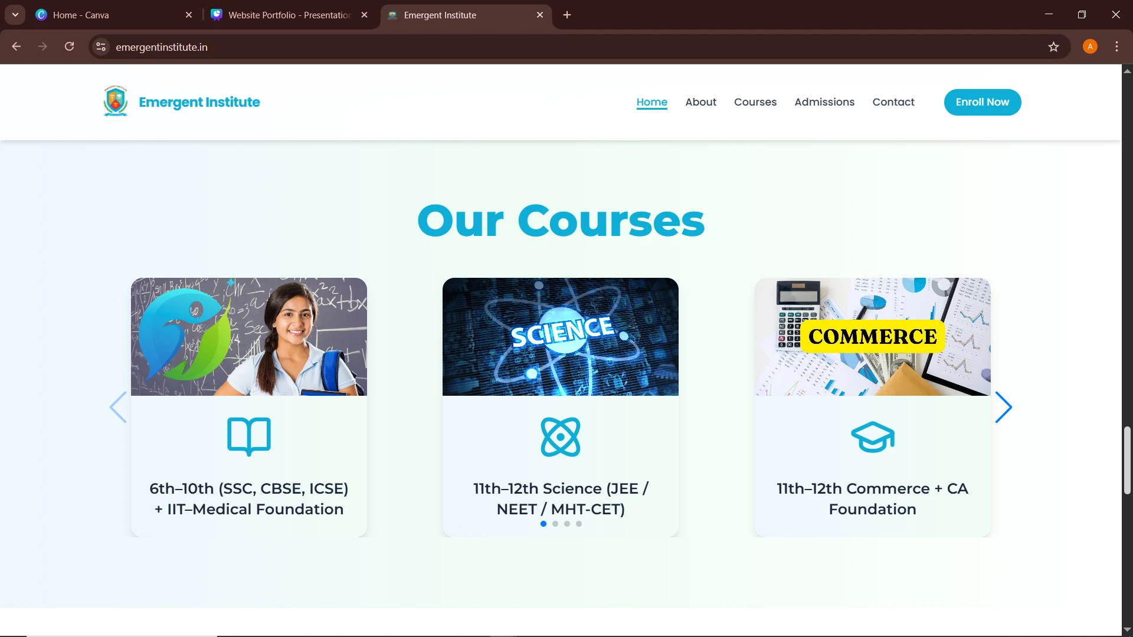Viewport: 1133px width, 637px height.
Task: Click the graduation cap commerce icon
Action: (872, 436)
